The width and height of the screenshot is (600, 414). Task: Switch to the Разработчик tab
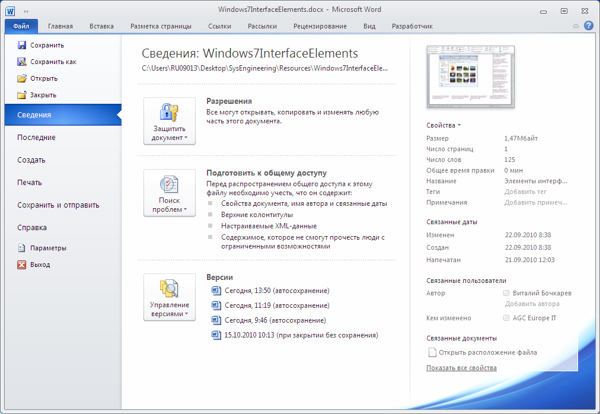click(412, 26)
